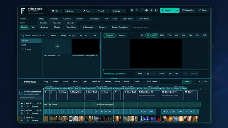228x128 pixels.
Task: Open the File dropdown menu
Action: pyautogui.click(x=57, y=11)
